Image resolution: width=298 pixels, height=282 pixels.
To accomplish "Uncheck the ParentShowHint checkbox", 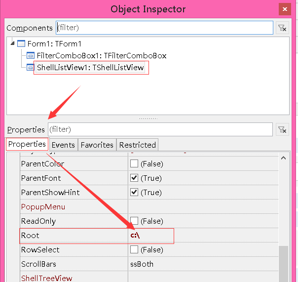I will click(x=134, y=192).
